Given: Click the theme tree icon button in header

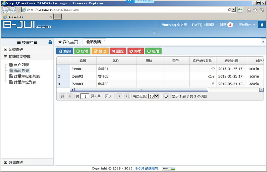Looking at the screenshot, I should [262, 25].
